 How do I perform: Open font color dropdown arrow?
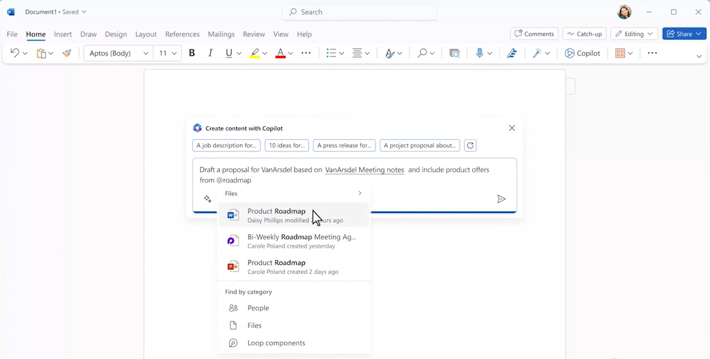click(290, 53)
